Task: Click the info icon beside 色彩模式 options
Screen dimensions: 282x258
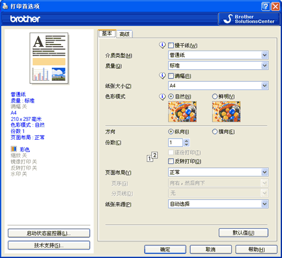Action: (x=162, y=97)
